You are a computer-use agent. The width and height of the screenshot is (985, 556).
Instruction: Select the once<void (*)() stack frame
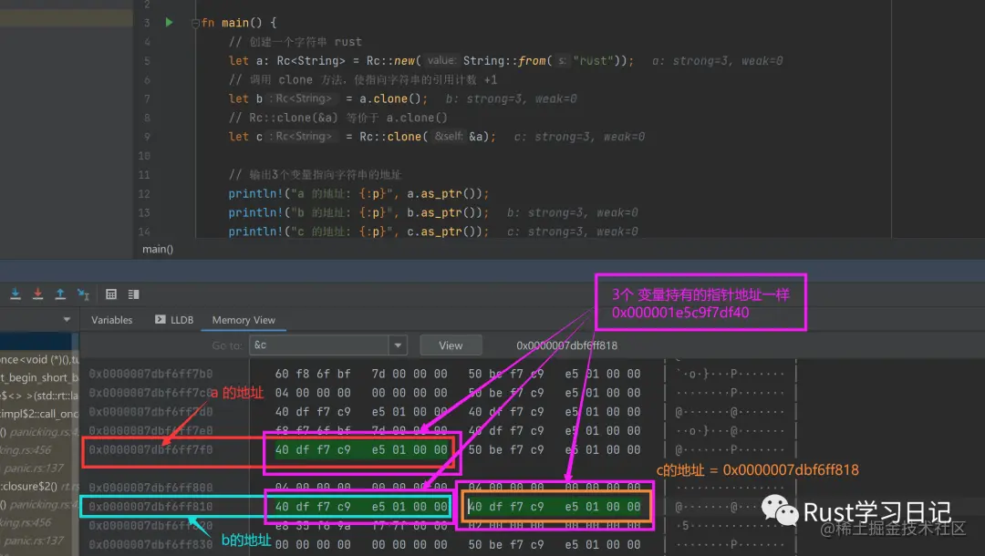(x=39, y=360)
